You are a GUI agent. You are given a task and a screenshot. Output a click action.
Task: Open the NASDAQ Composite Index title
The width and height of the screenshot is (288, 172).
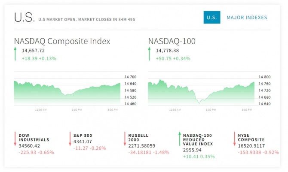click(x=62, y=41)
